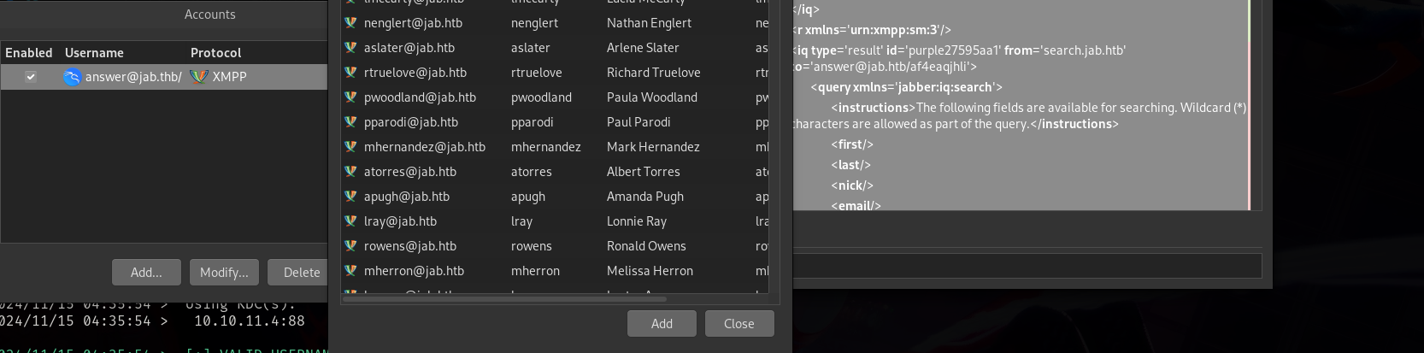Click the text entry field below XML console

(1026, 266)
